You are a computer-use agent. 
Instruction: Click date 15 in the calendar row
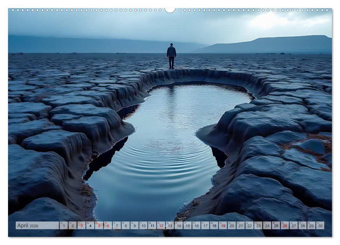pos(188,226)
